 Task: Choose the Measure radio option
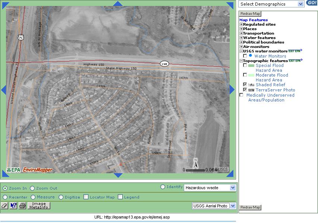(33, 197)
